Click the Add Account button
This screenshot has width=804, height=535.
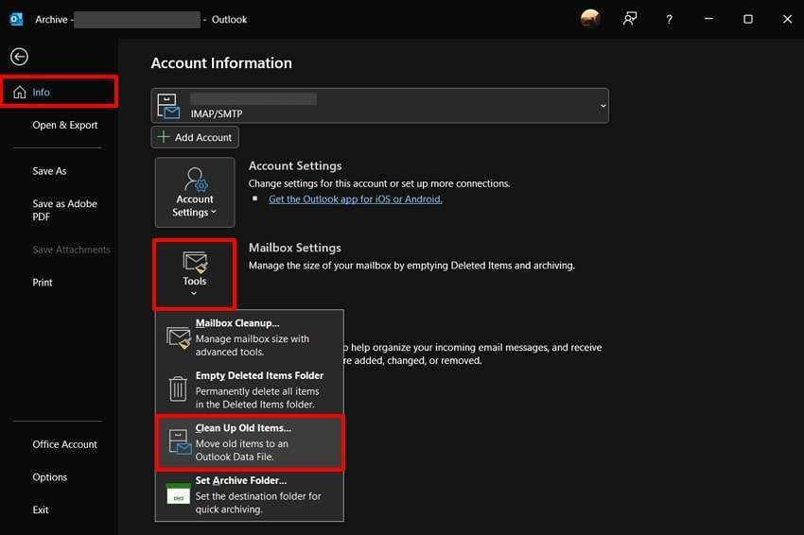(195, 137)
